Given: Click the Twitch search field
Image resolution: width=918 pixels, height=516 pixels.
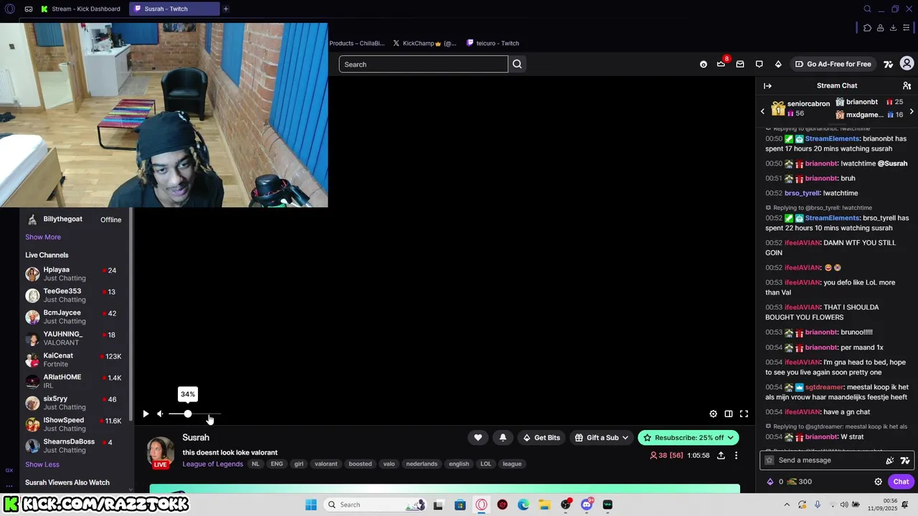Looking at the screenshot, I should [423, 64].
